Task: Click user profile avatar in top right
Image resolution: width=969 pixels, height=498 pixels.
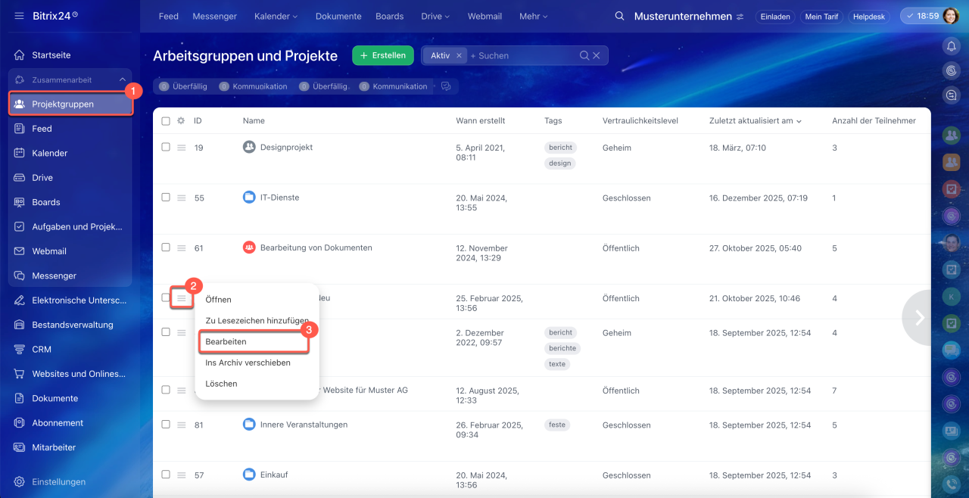Action: tap(950, 16)
